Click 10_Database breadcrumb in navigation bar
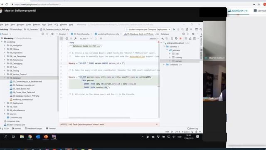This screenshot has width=266, height=150. pos(31,30)
